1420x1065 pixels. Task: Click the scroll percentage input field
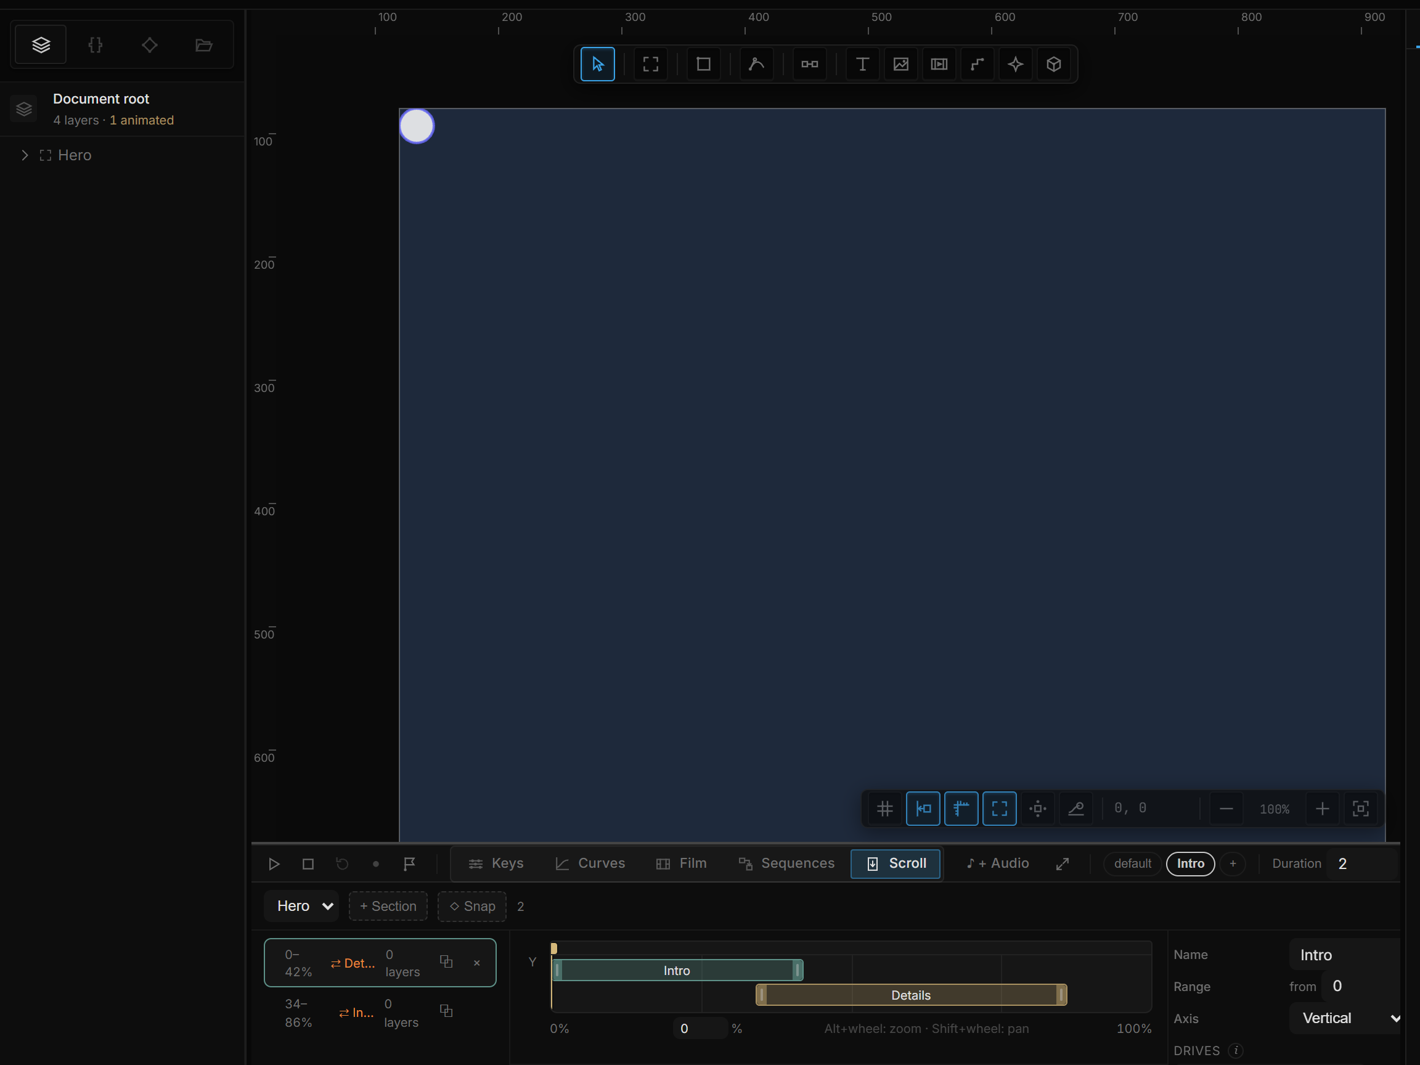click(x=700, y=1029)
